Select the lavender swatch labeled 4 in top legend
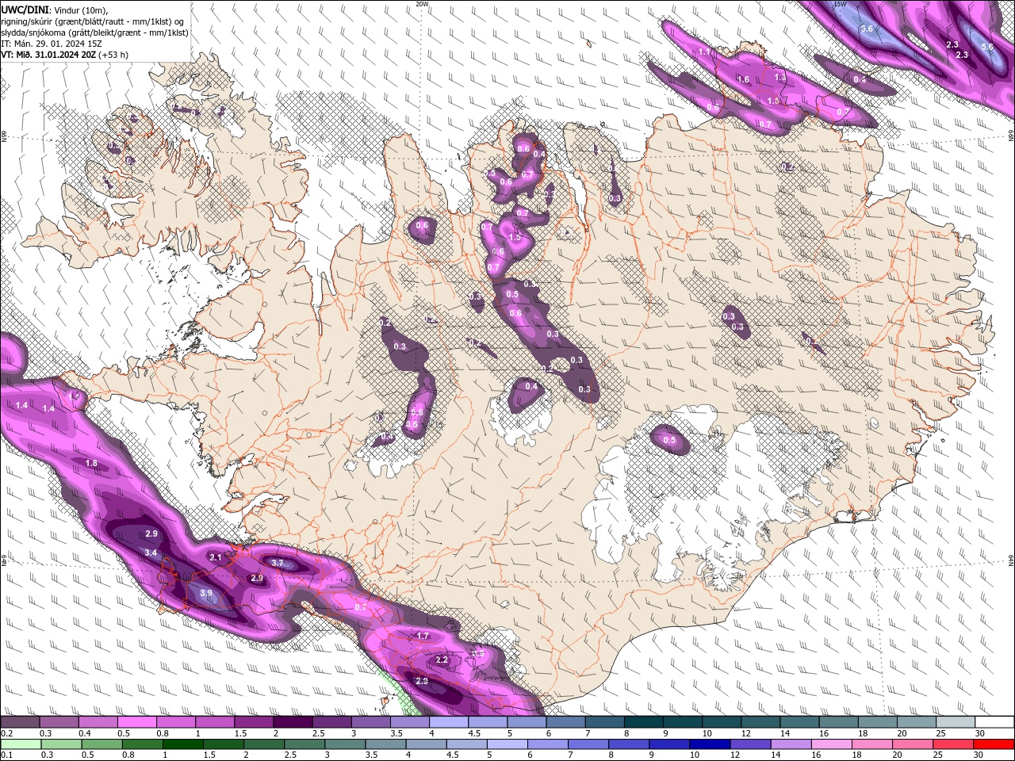This screenshot has height=761, width=1015. click(449, 722)
